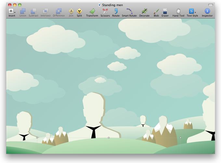Switch to the Hand Tool
221x163 pixels.
click(178, 13)
